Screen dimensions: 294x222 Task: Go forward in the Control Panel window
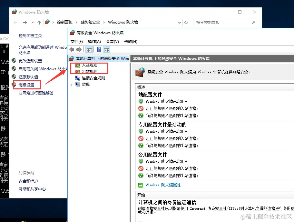[25, 23]
